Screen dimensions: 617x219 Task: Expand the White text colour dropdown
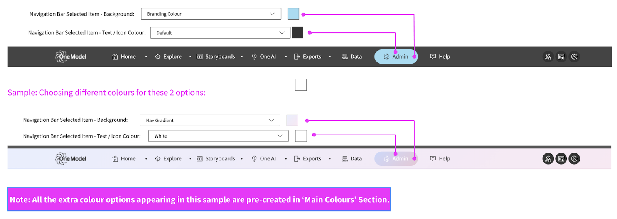pyautogui.click(x=218, y=136)
